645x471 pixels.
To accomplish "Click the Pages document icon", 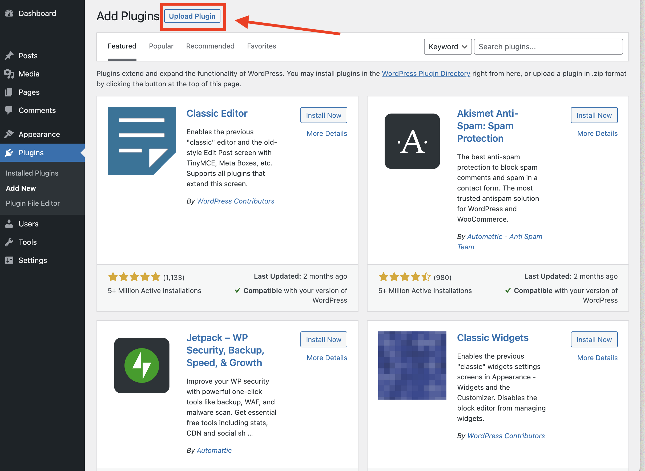I will 9,92.
